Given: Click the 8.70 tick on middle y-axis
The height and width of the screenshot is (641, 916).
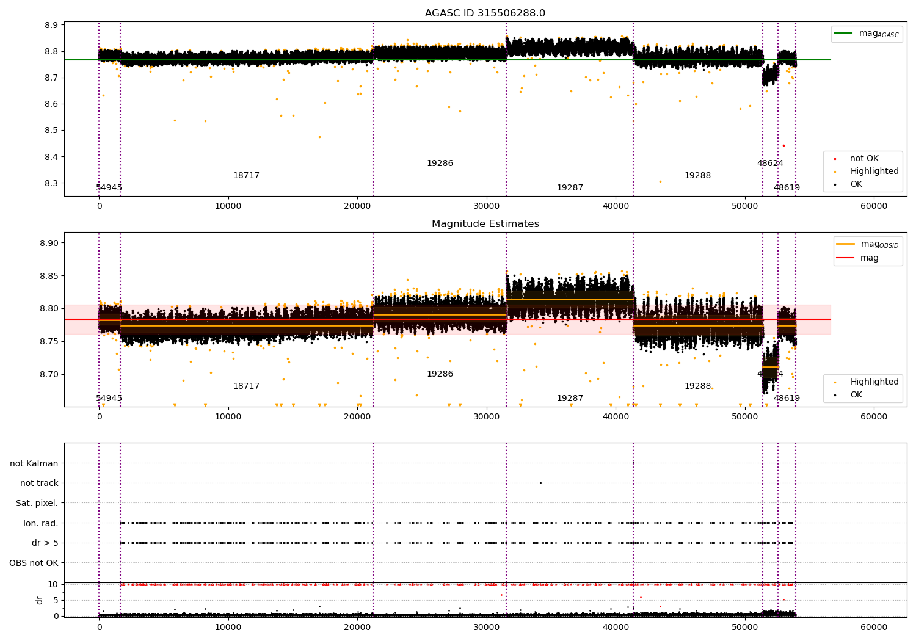Looking at the screenshot, I should click(x=49, y=374).
